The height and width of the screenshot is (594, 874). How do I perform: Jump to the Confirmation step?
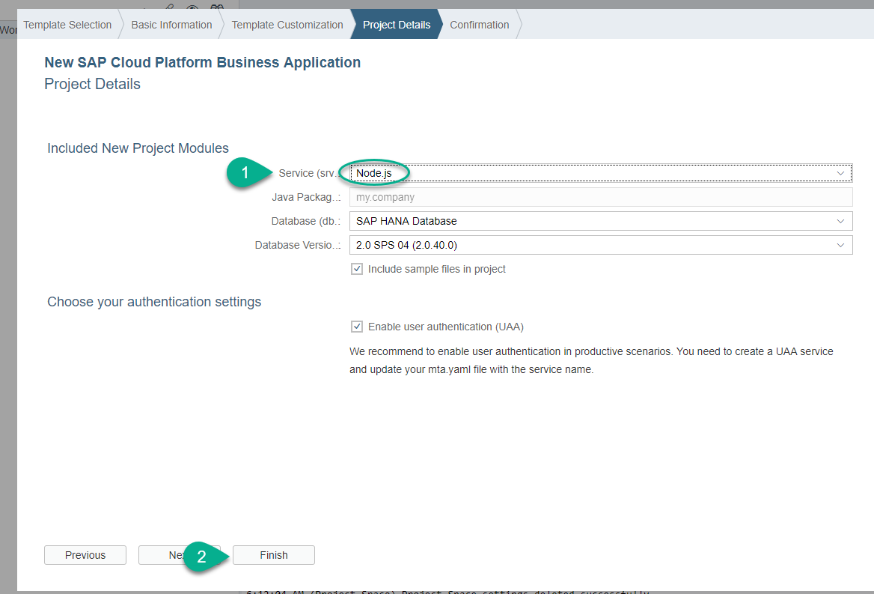pos(480,25)
